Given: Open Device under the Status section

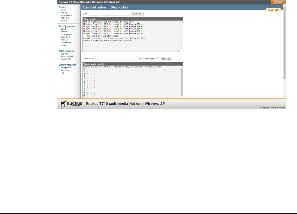Looking at the screenshot, I should click(63, 10).
